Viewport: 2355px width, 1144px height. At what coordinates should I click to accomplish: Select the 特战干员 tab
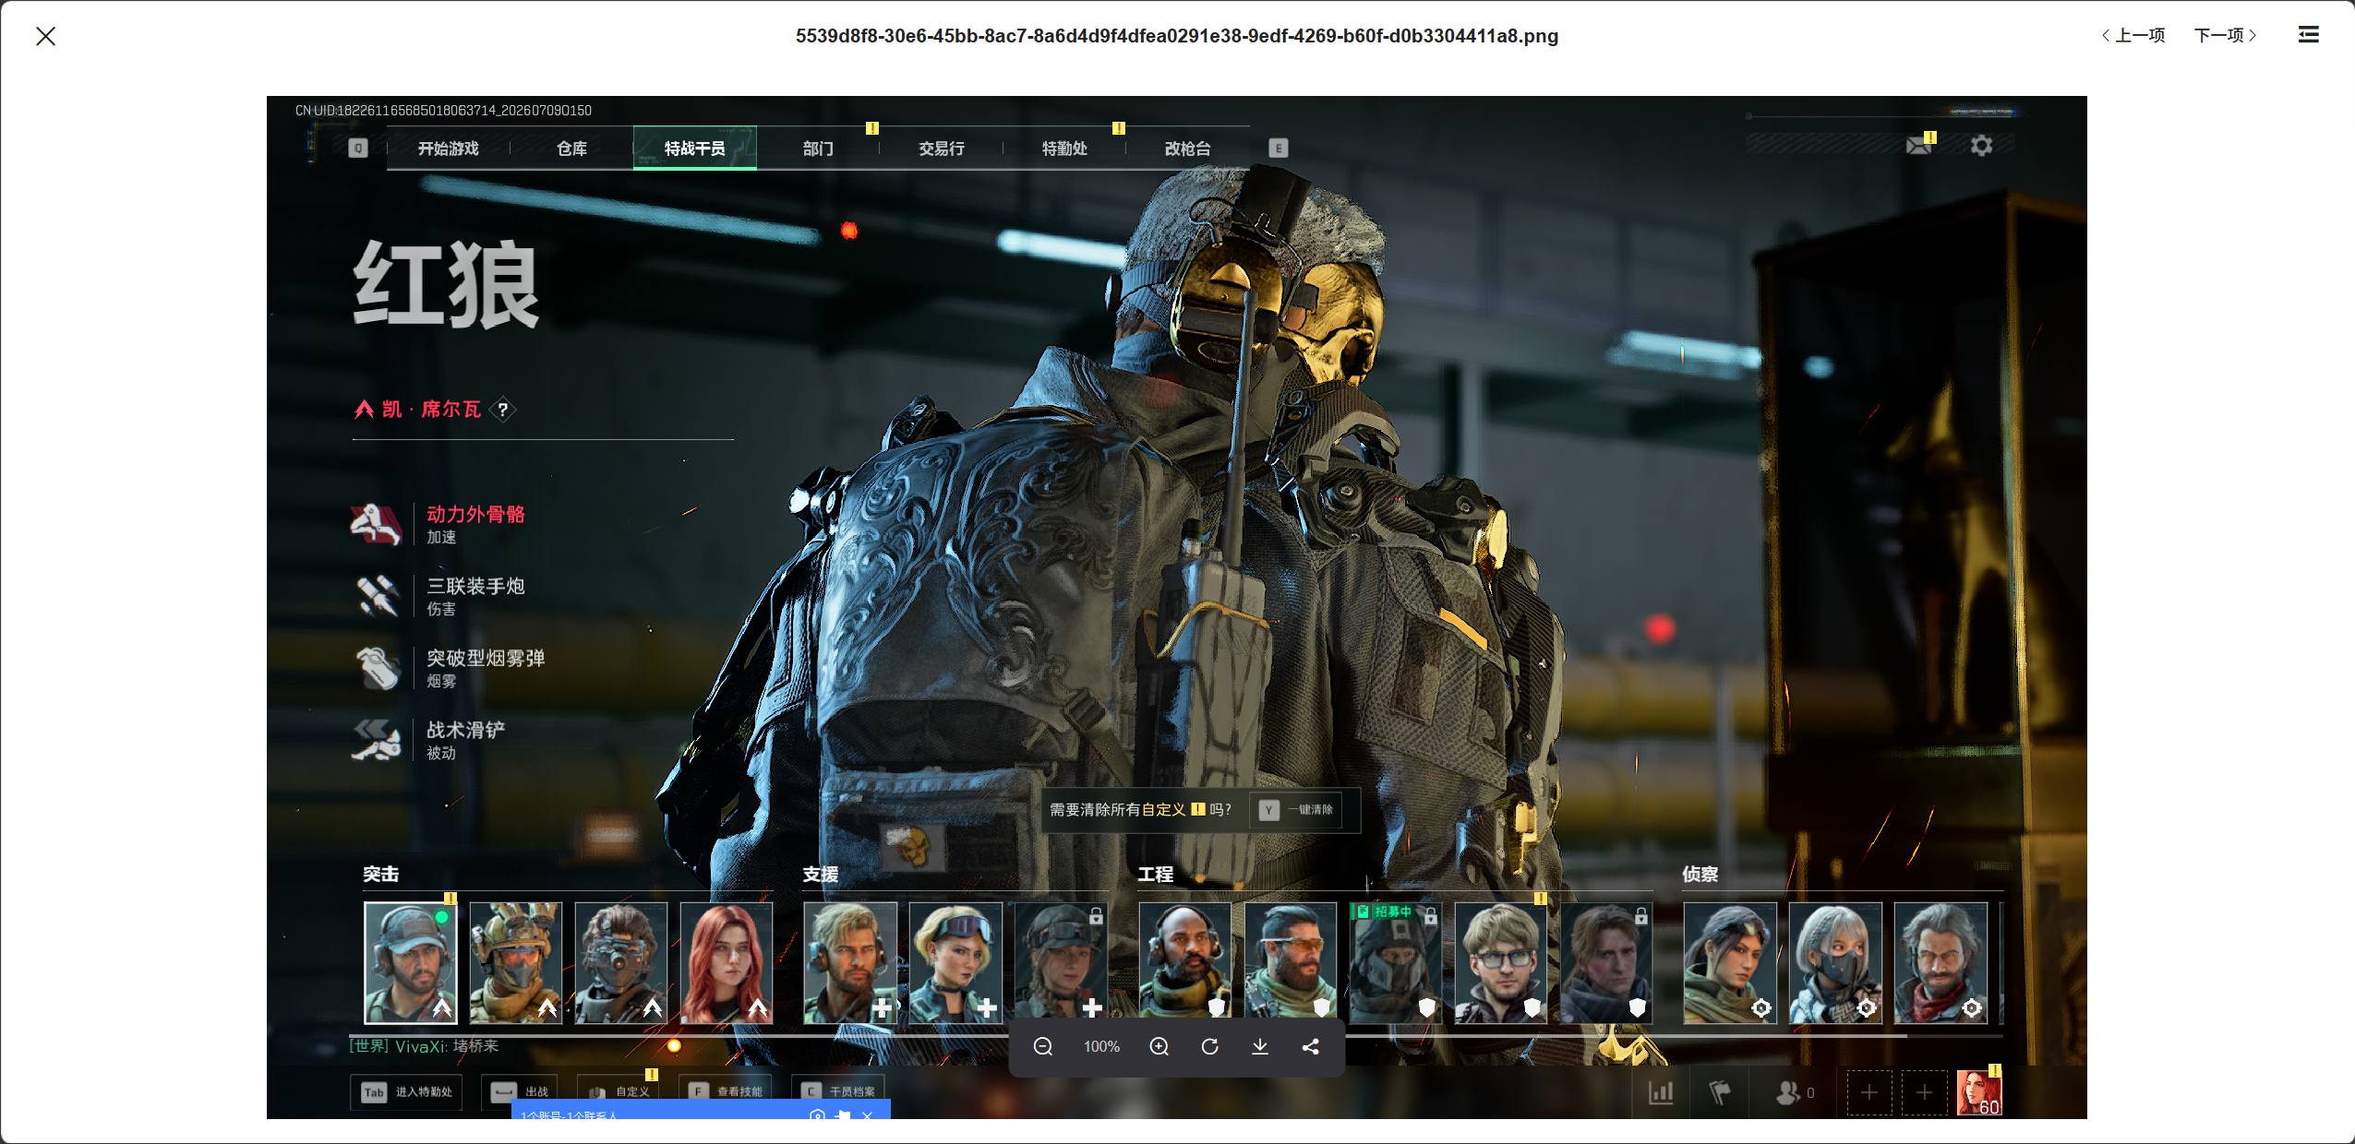(694, 149)
